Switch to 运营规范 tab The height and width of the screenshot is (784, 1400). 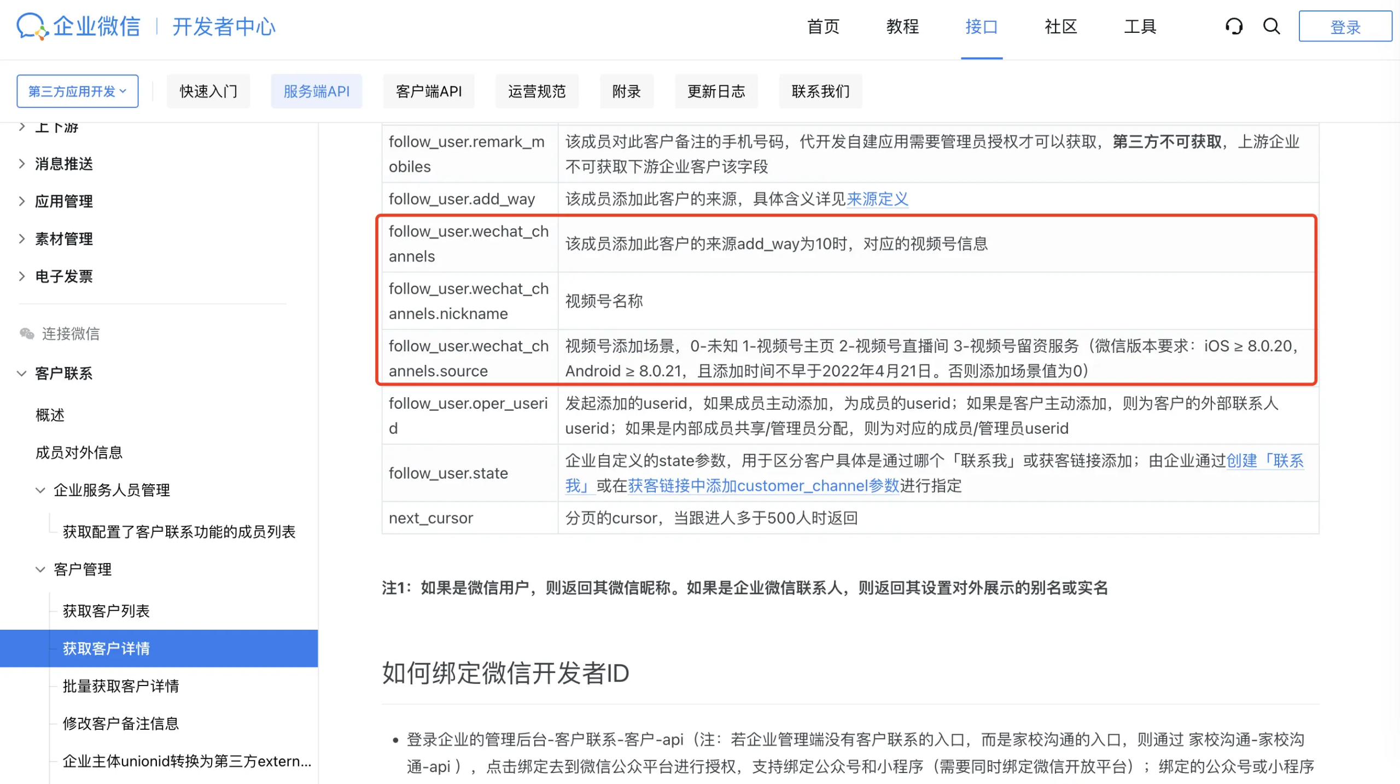click(x=537, y=91)
